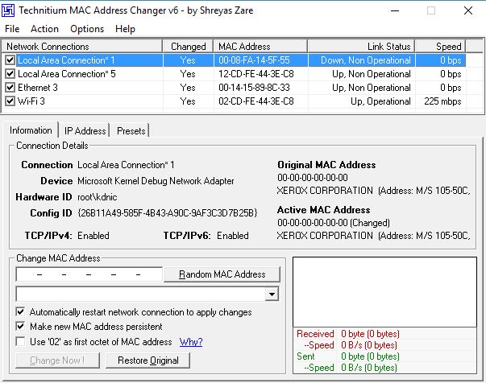Enable '02' as first octet option
This screenshot has height=383, width=486.
pos(20,342)
